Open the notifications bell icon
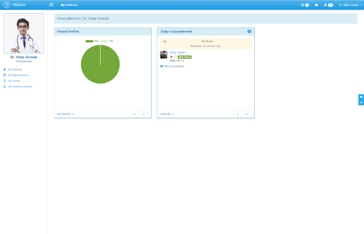Viewport: 364px width, 234px height. pyautogui.click(x=326, y=5)
